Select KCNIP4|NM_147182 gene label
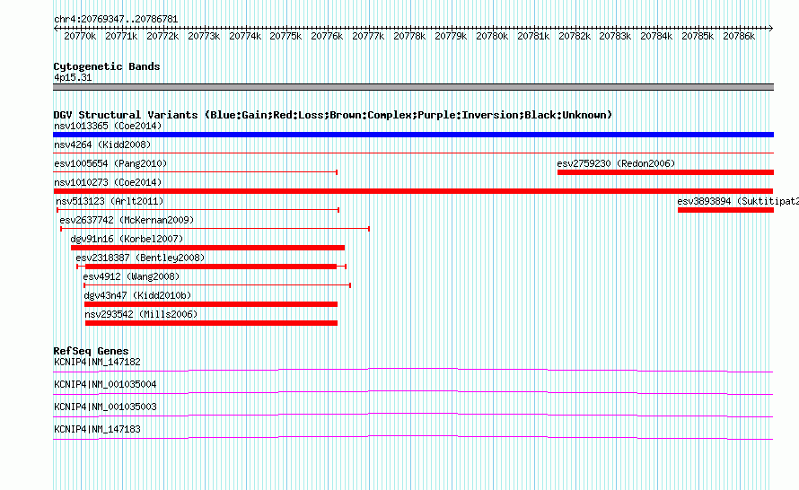 click(97, 363)
